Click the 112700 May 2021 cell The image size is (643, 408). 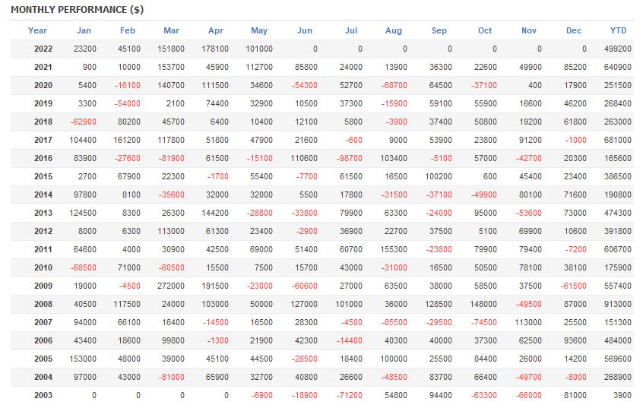coord(259,67)
